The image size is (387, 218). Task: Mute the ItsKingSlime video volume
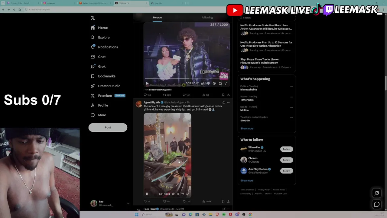[x=208, y=83]
